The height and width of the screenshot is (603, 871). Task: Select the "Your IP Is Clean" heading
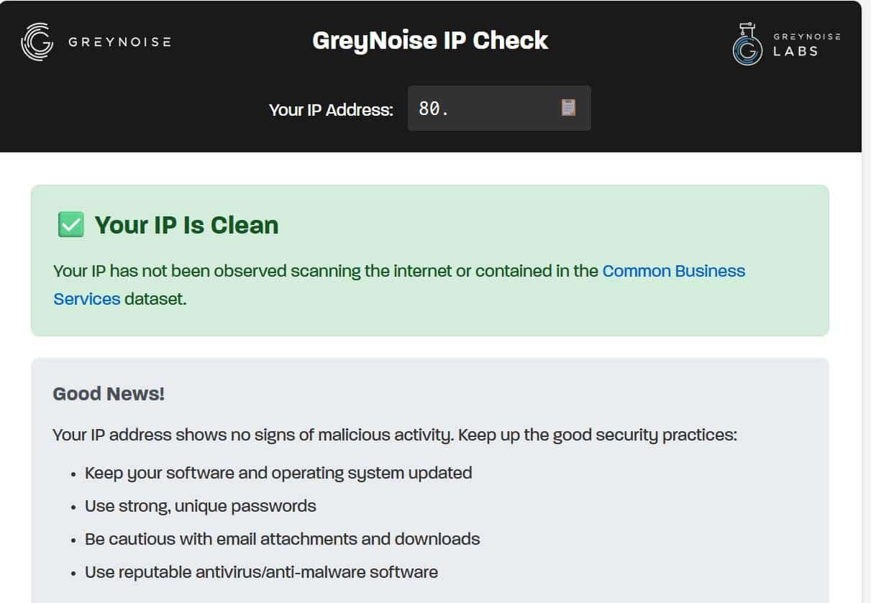186,225
